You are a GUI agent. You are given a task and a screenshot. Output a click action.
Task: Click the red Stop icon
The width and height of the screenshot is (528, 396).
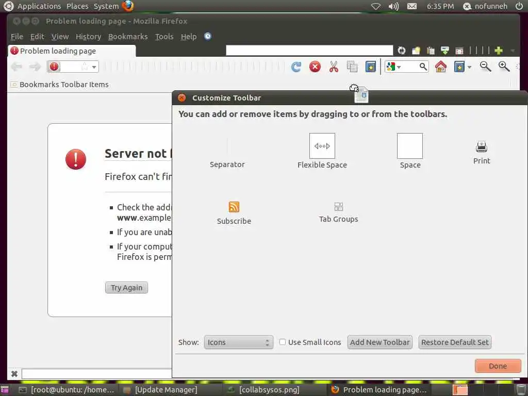(315, 67)
